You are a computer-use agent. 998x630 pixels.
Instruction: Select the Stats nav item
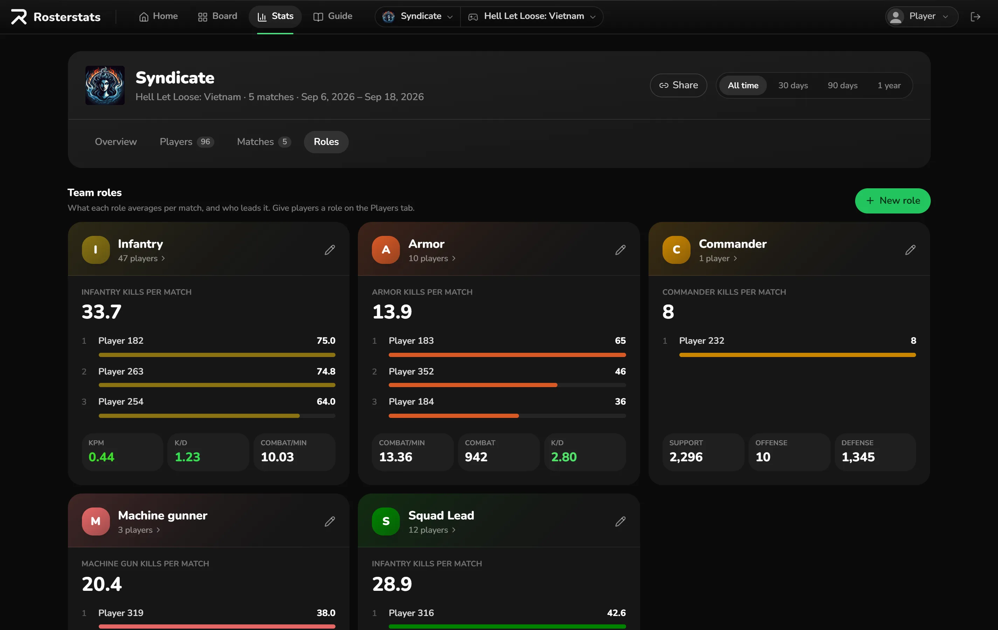(x=275, y=16)
